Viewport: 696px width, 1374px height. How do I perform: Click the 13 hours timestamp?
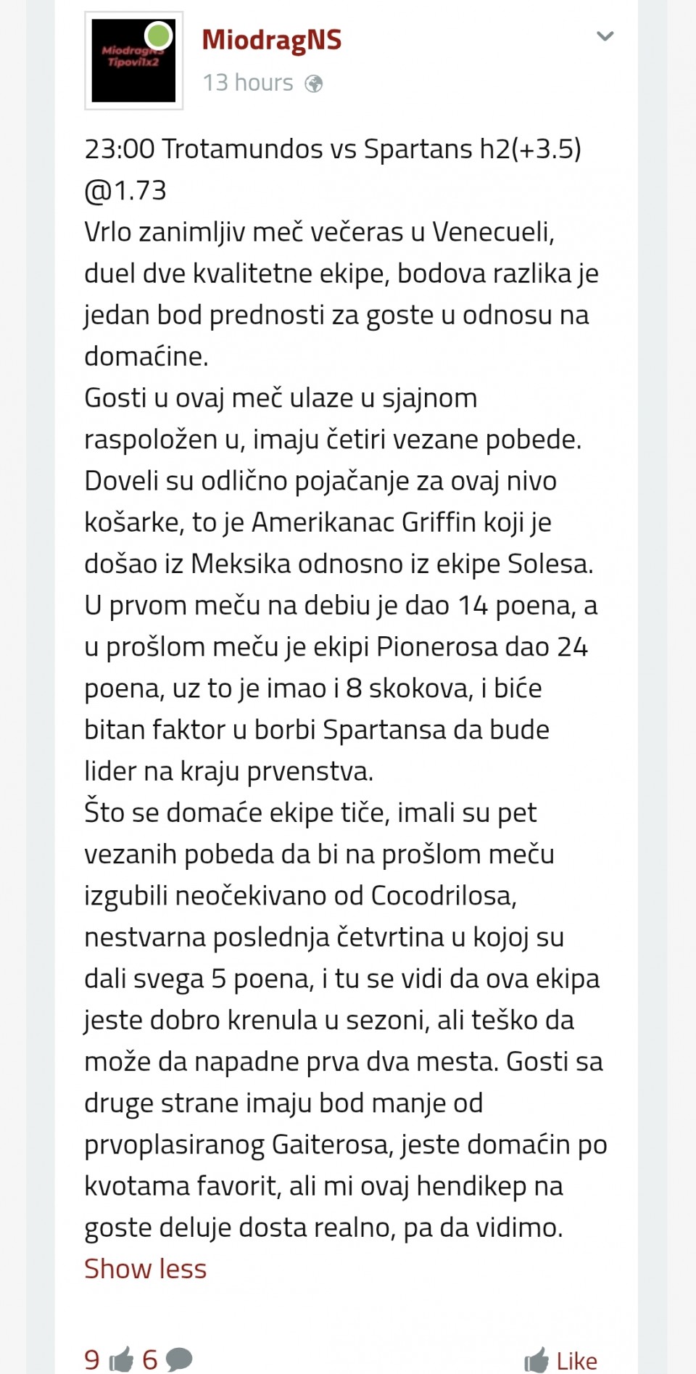tap(248, 83)
